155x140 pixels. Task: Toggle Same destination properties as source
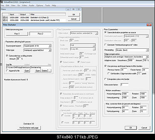tap(106, 32)
